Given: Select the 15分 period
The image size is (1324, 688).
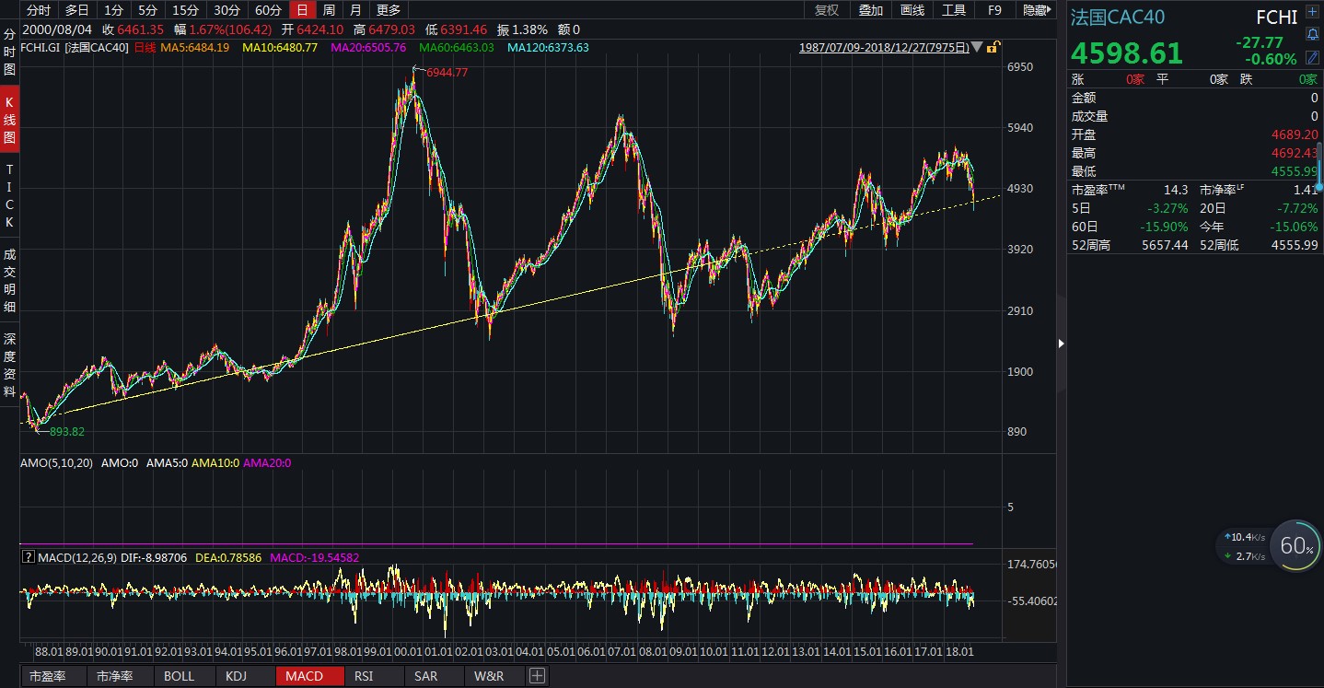Looking at the screenshot, I should pos(185,10).
